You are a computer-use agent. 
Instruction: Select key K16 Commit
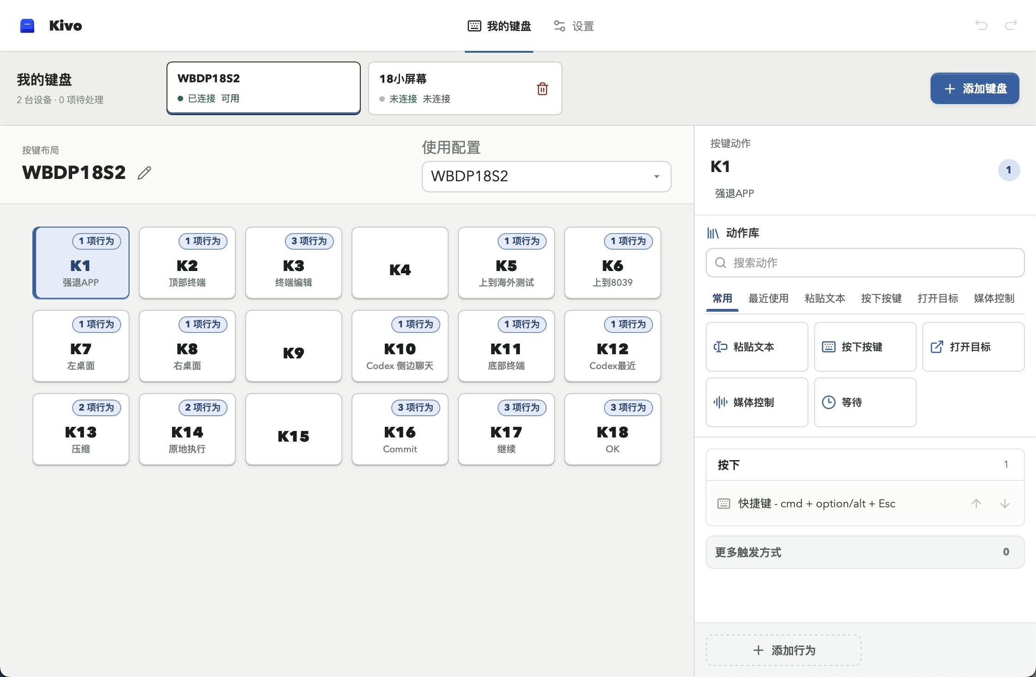[x=400, y=429]
